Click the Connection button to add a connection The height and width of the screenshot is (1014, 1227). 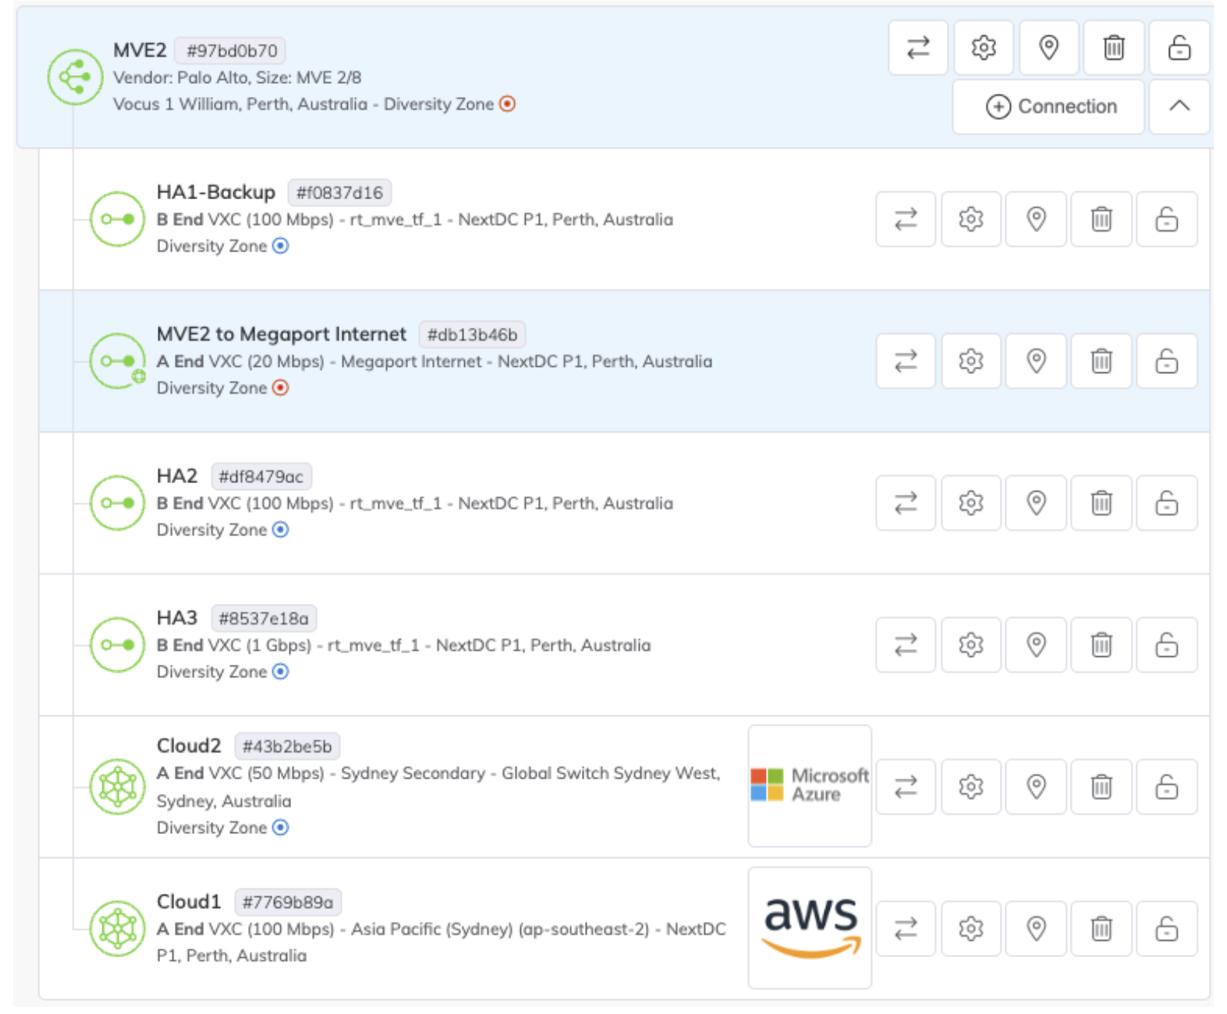point(1048,106)
